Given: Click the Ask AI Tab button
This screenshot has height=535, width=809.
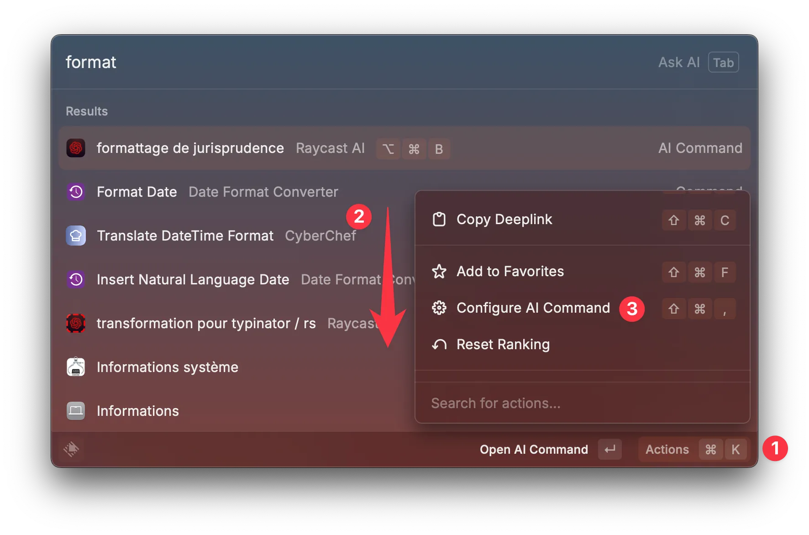Looking at the screenshot, I should (x=698, y=62).
